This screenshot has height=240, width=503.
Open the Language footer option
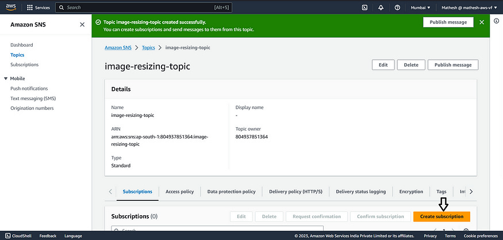click(73, 236)
